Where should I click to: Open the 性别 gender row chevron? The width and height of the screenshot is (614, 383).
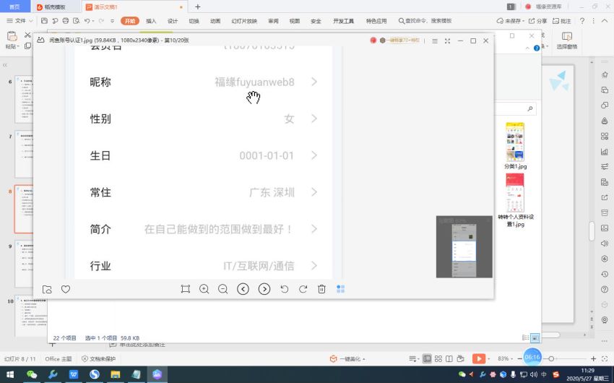[x=314, y=119]
